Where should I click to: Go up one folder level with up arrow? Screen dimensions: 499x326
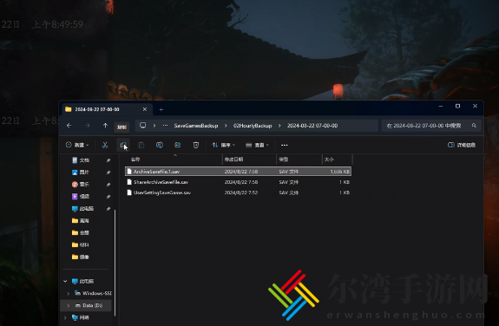[105, 126]
